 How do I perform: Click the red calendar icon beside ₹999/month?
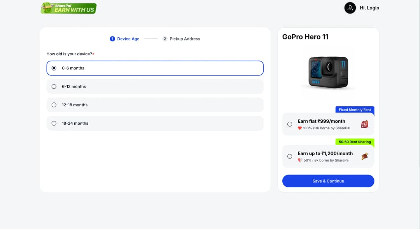[x=365, y=124]
